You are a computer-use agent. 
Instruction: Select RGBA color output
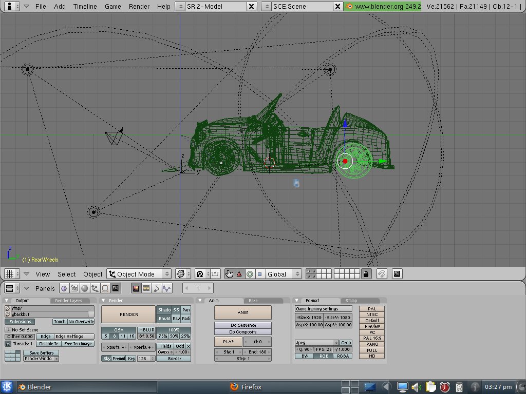tap(343, 356)
